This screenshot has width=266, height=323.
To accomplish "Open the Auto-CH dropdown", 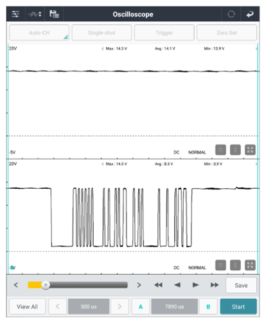I will pyautogui.click(x=39, y=33).
